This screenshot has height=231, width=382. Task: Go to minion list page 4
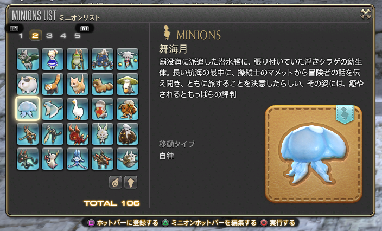63,36
